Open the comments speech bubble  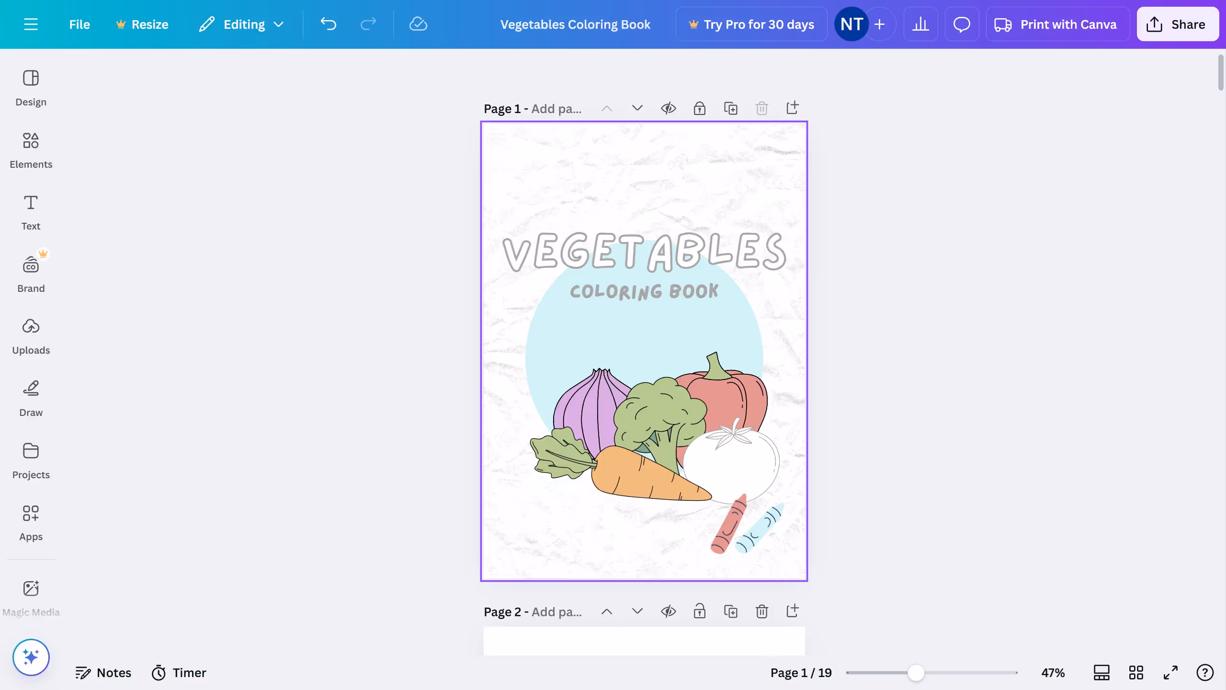click(961, 24)
